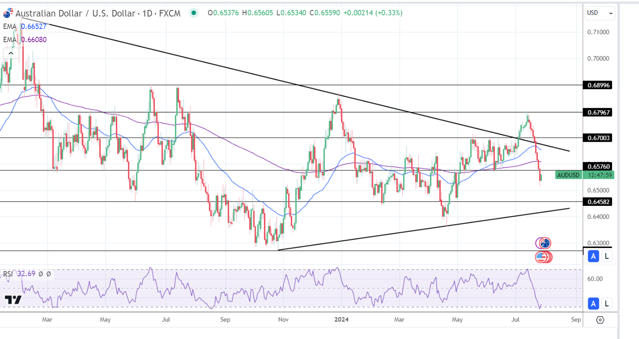Click the AUDUSD green price label
Viewport: 639px width, 339px height.
click(x=568, y=175)
